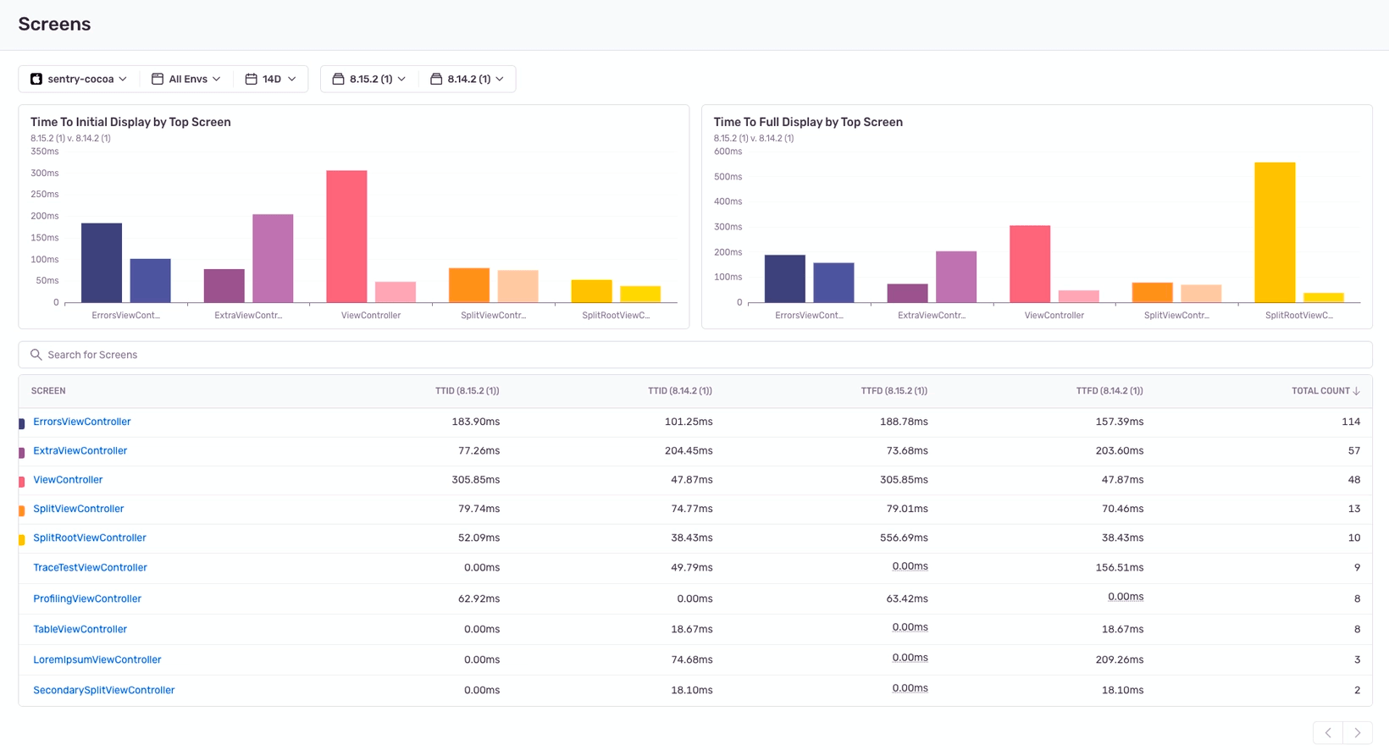1389x750 pixels.
Task: Click the sentry-cocoa project icon
Action: tap(36, 79)
